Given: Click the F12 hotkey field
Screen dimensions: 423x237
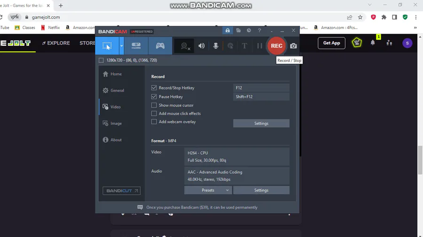Looking at the screenshot, I should [261, 88].
